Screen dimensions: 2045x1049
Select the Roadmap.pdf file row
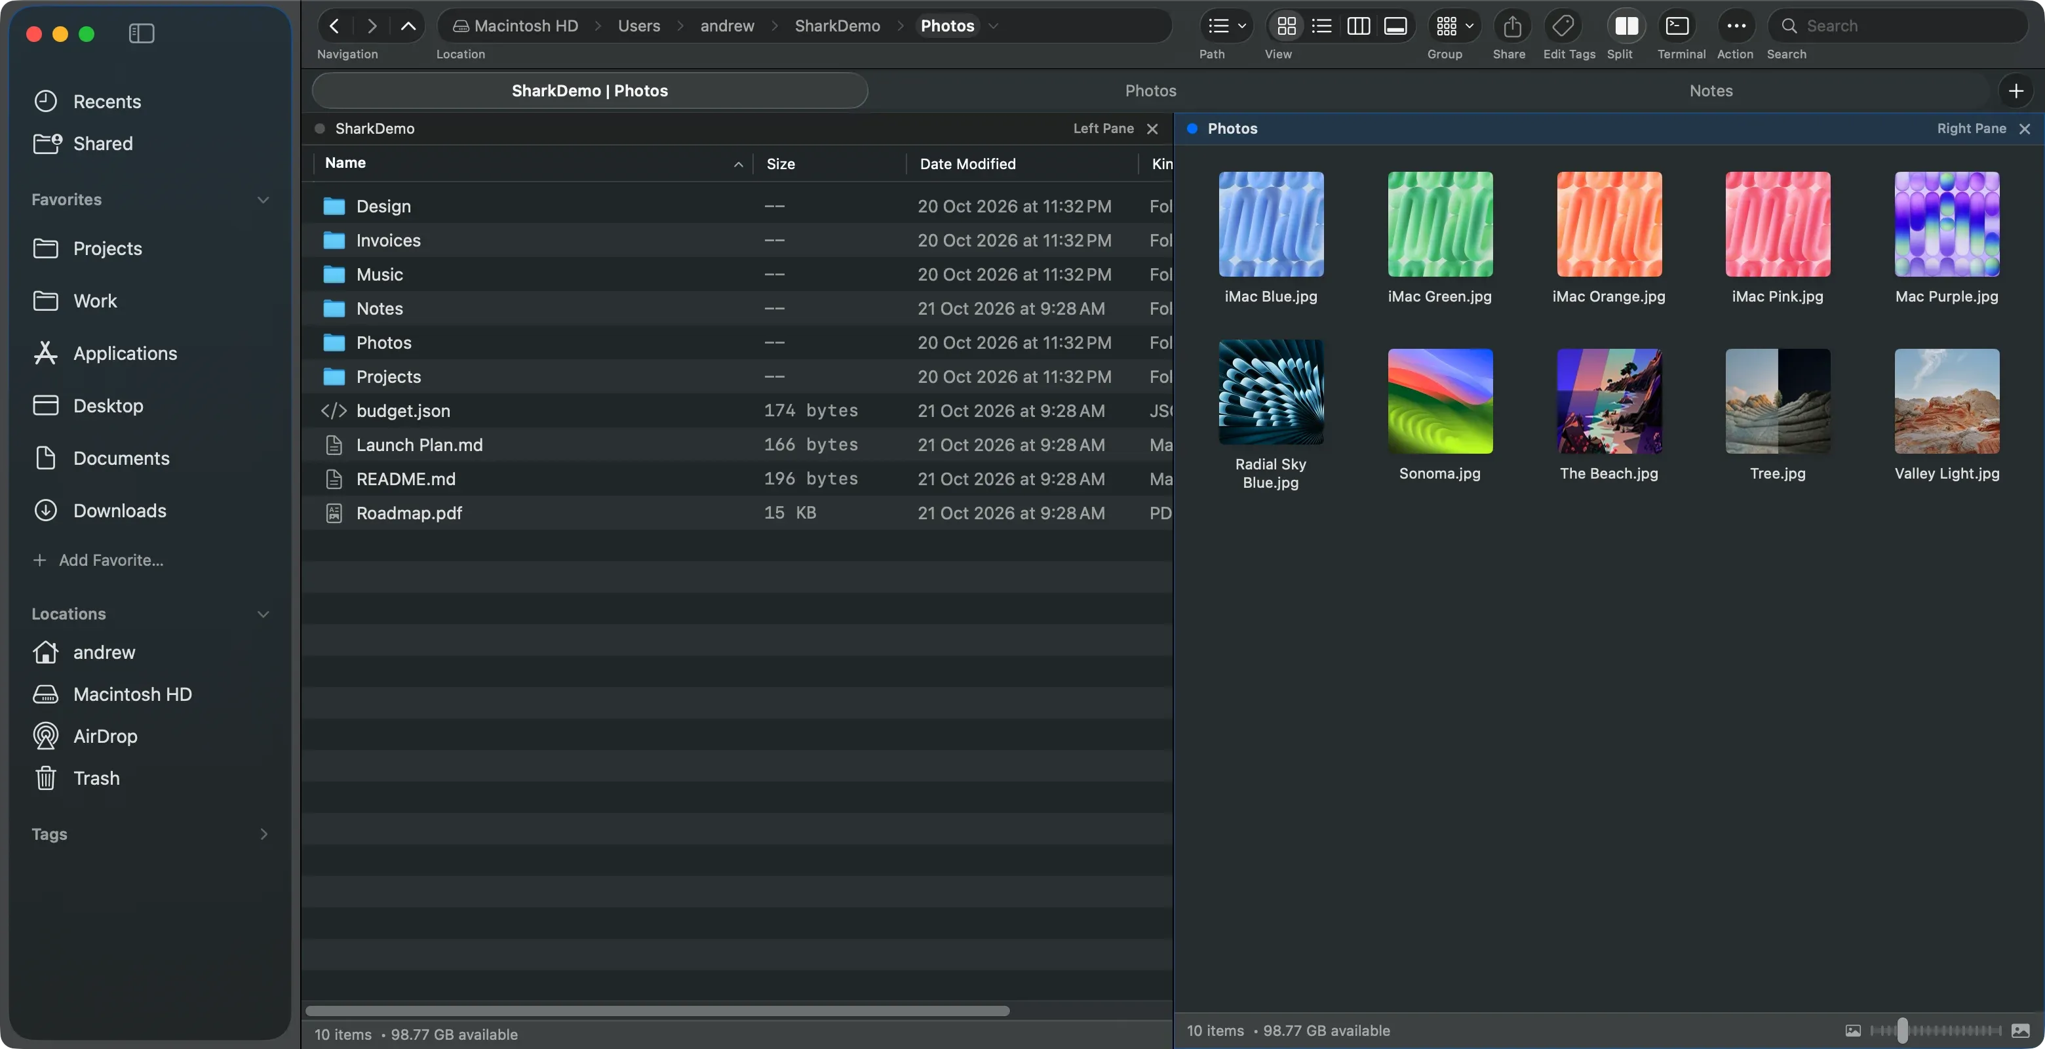pos(737,513)
